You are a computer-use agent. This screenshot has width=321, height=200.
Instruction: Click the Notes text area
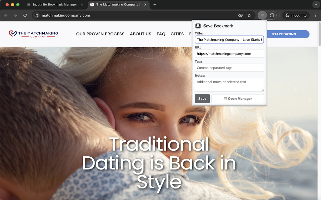[229, 84]
